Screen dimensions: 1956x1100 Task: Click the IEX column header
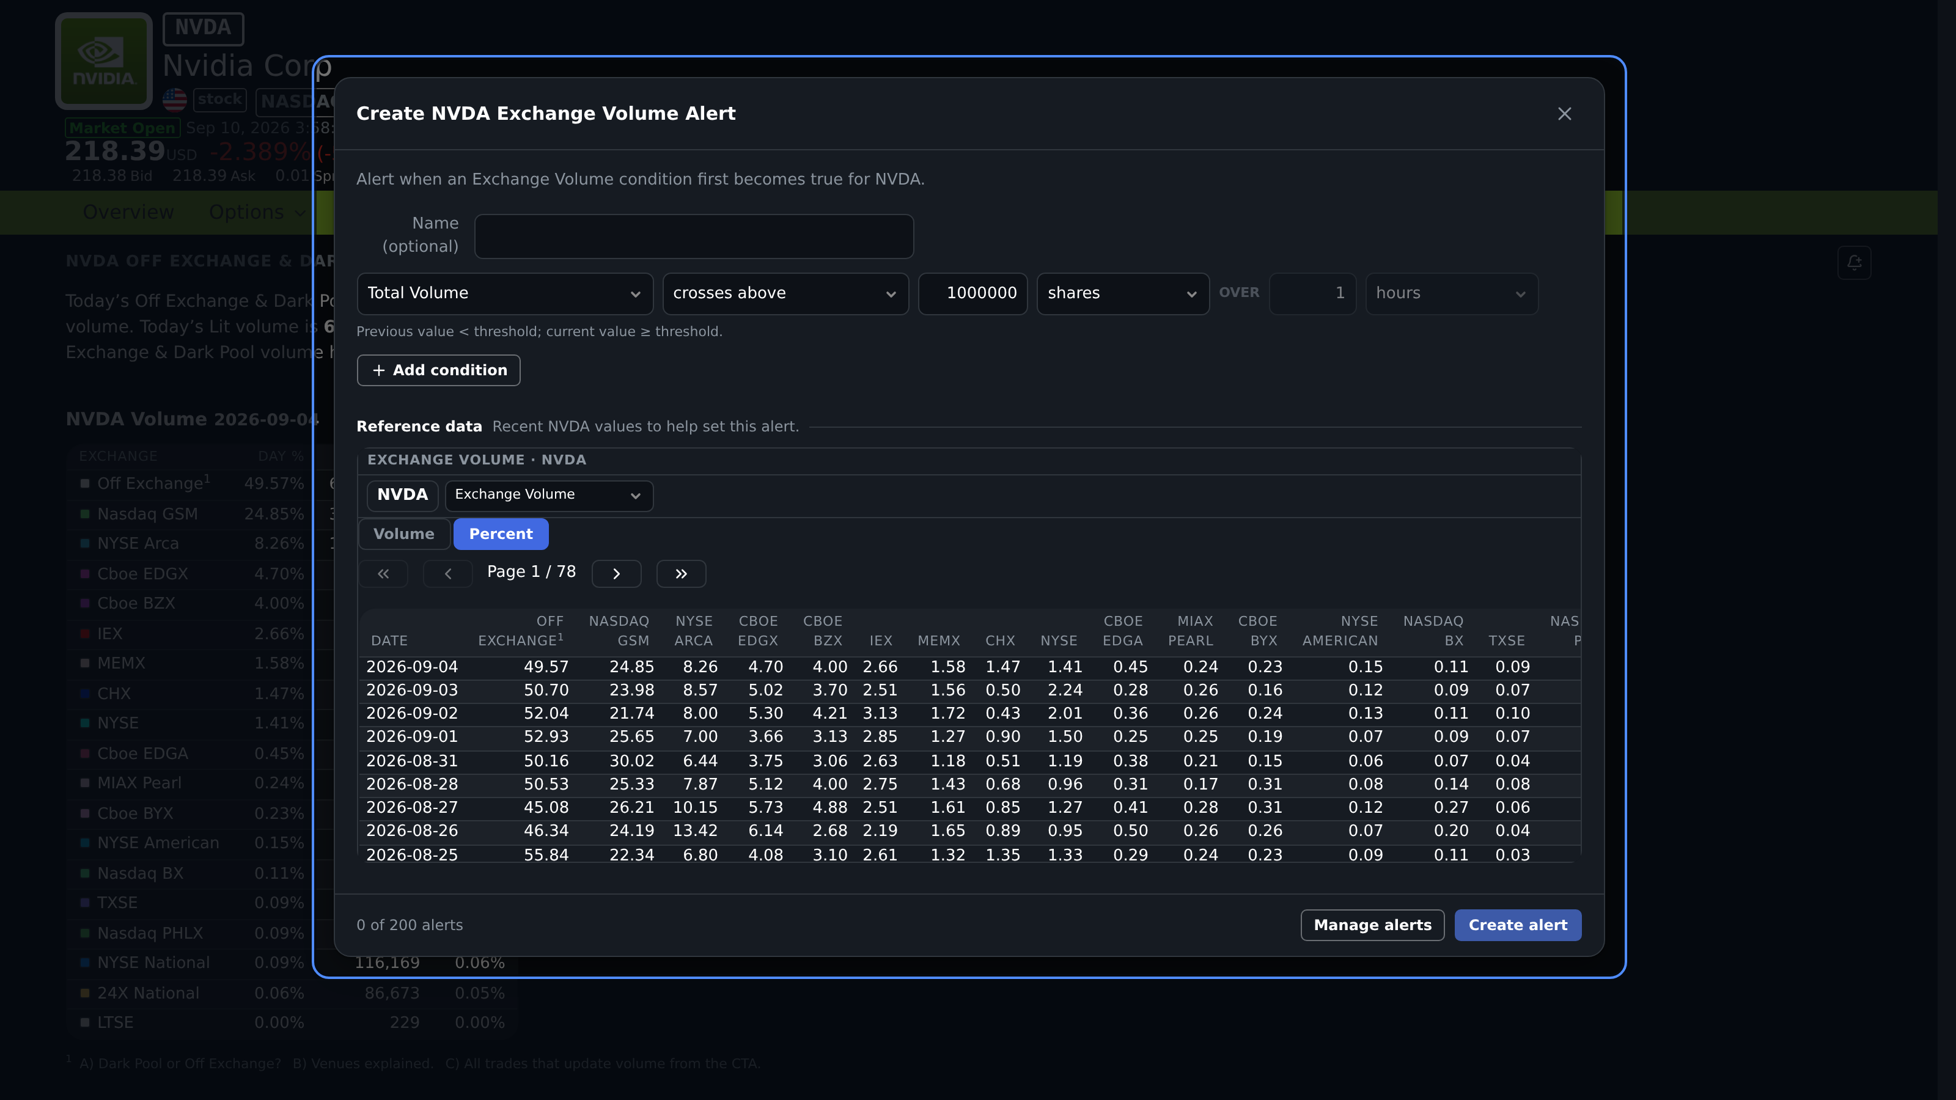[881, 640]
